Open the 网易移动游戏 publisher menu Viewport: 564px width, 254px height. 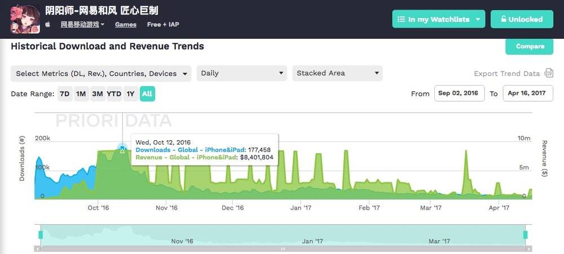point(82,24)
